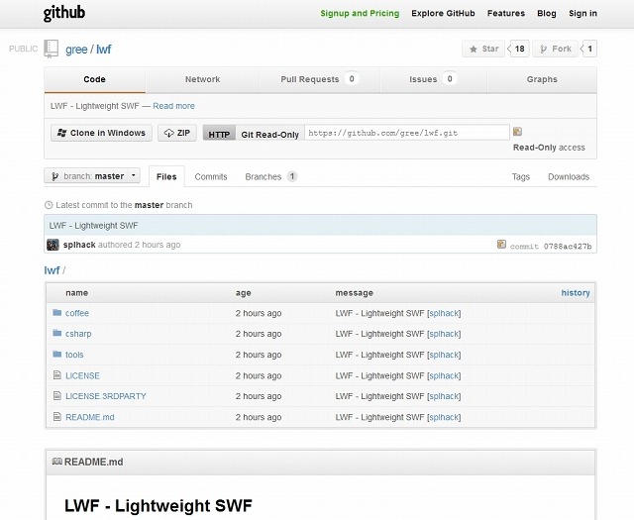
Task: Download the repository as ZIP
Action: [177, 133]
